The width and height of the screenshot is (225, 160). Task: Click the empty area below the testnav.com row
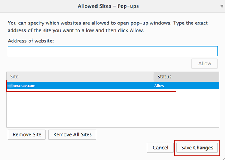[x=112, y=109]
